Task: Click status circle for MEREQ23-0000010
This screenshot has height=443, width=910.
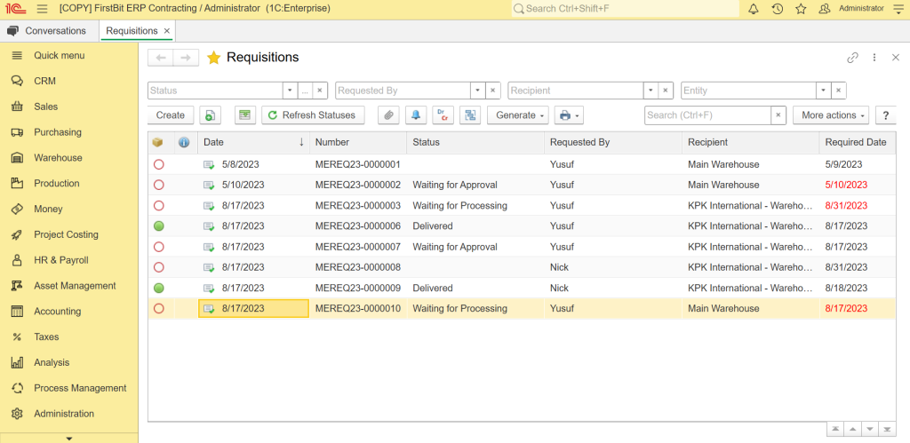Action: 158,308
